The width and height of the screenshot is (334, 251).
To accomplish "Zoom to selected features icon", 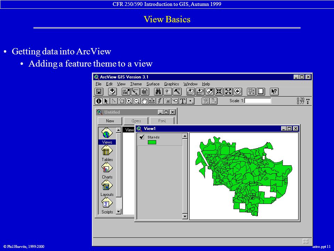I will [209, 92].
